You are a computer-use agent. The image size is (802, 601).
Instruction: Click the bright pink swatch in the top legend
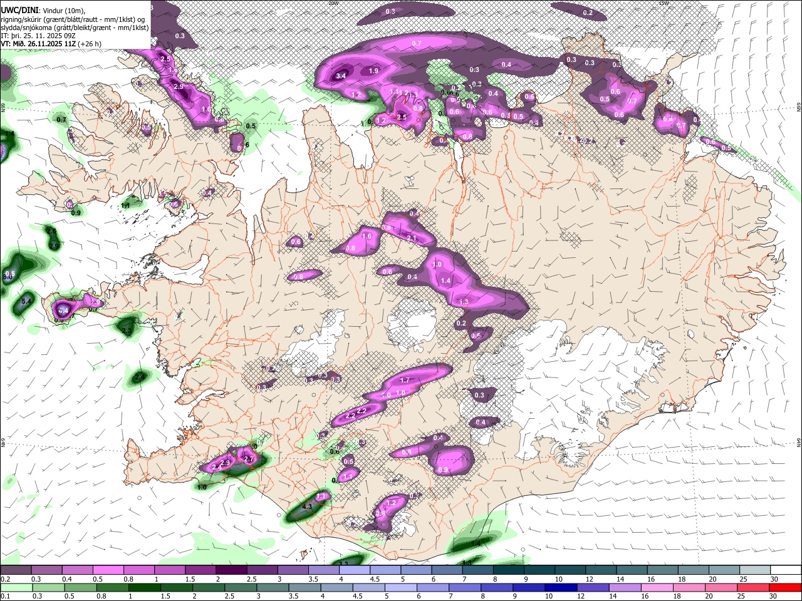click(x=108, y=570)
